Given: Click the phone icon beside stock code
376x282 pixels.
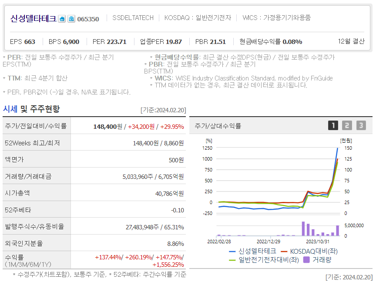Looking at the screenshot, I should coord(71,19).
